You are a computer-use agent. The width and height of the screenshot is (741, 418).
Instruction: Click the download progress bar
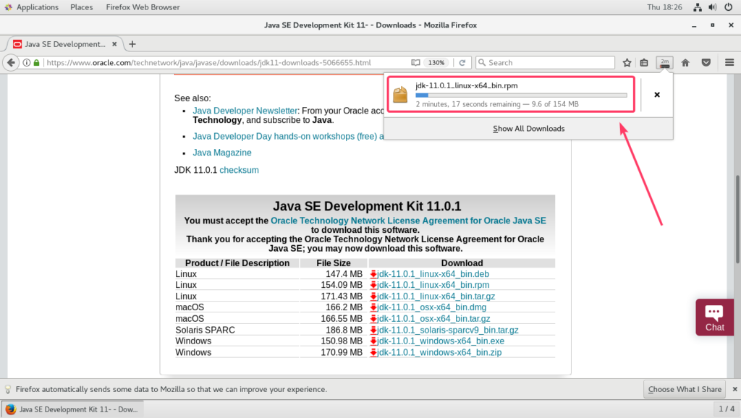point(521,95)
